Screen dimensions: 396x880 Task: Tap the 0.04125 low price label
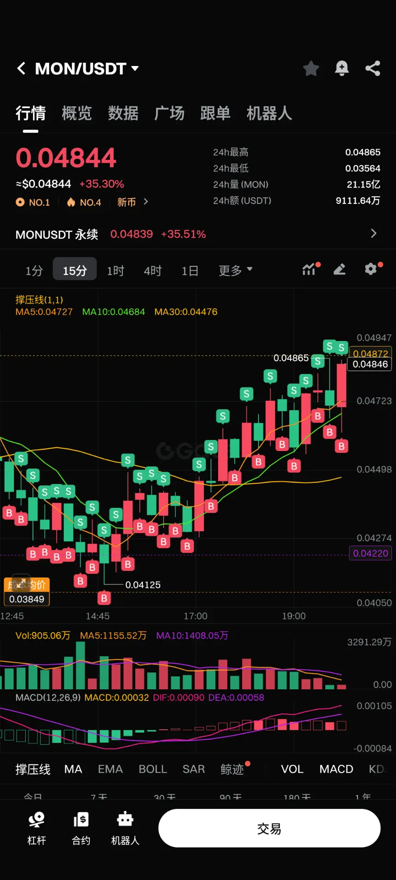click(143, 585)
